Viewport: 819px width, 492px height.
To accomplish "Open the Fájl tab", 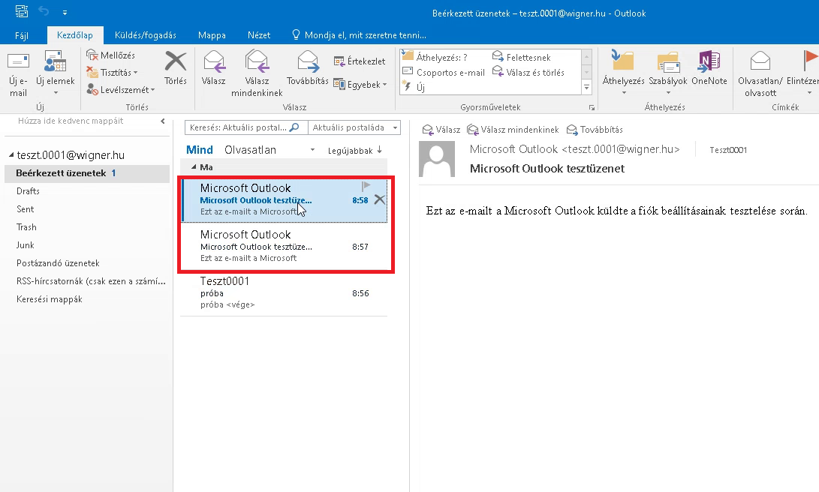I will coord(22,35).
